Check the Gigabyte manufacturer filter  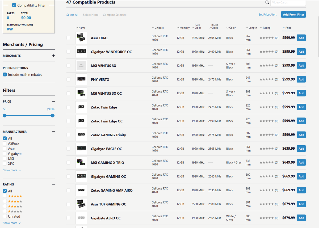pos(5,154)
